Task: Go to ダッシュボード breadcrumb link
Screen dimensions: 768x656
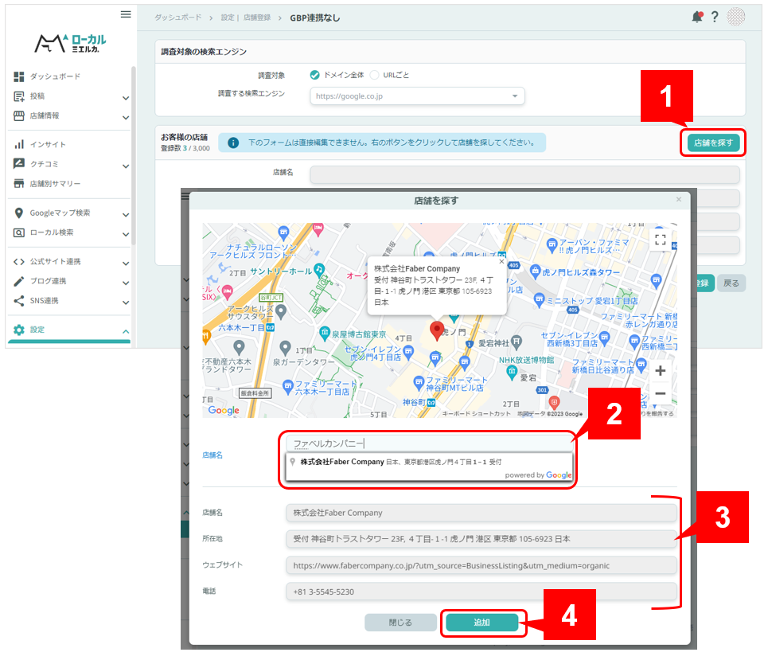Action: point(177,18)
